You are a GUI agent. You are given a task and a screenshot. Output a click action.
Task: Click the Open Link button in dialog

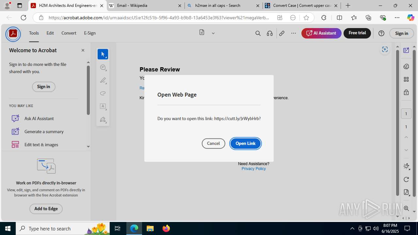pyautogui.click(x=246, y=144)
